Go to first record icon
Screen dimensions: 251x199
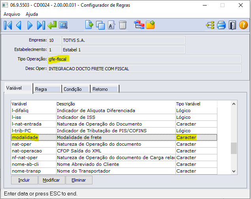pos(8,25)
